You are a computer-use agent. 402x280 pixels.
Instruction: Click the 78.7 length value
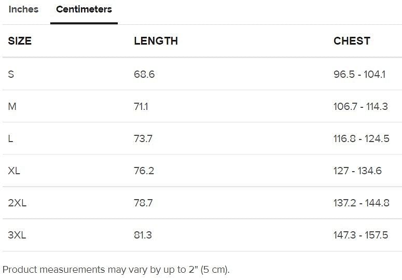tap(143, 203)
